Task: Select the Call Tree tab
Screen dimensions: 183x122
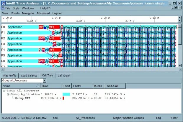Action: coord(48,76)
